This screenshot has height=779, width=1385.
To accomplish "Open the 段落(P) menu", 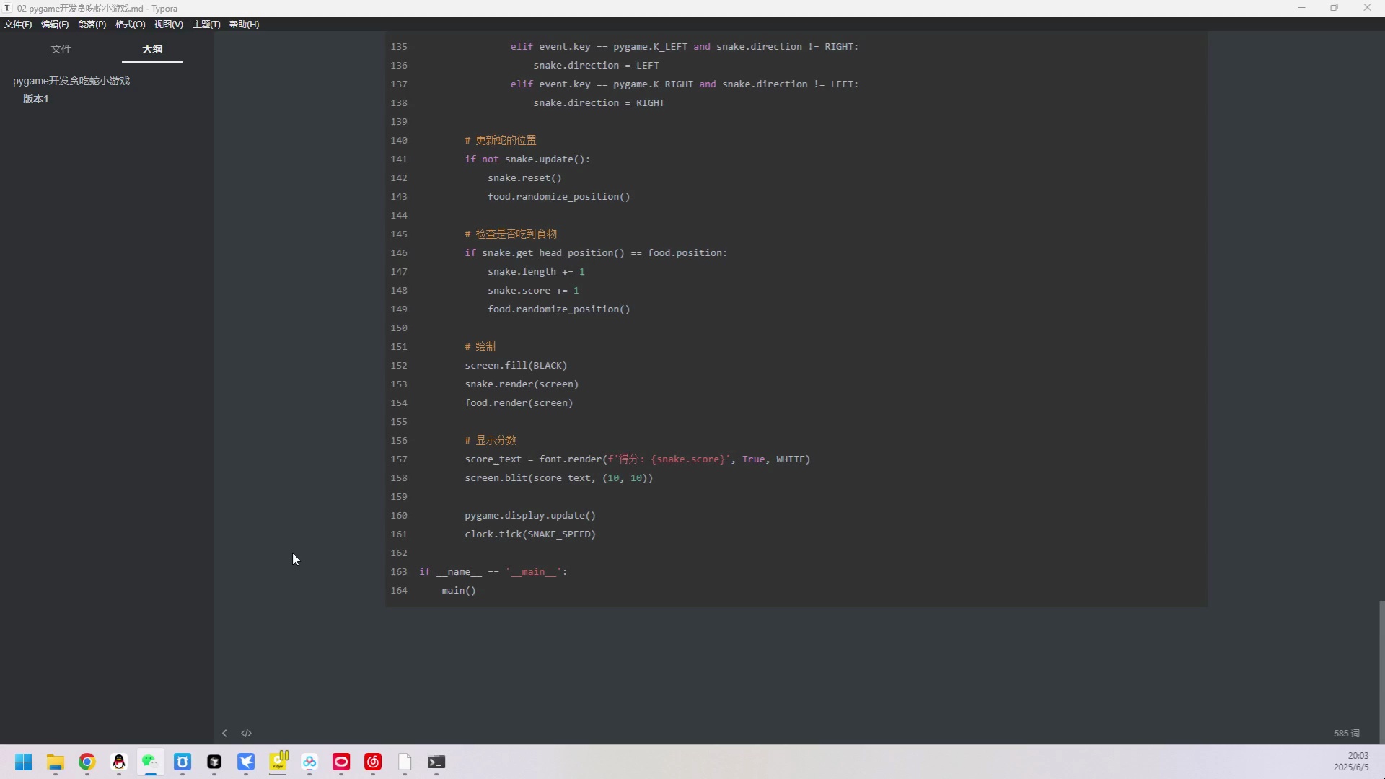I will [x=92, y=24].
